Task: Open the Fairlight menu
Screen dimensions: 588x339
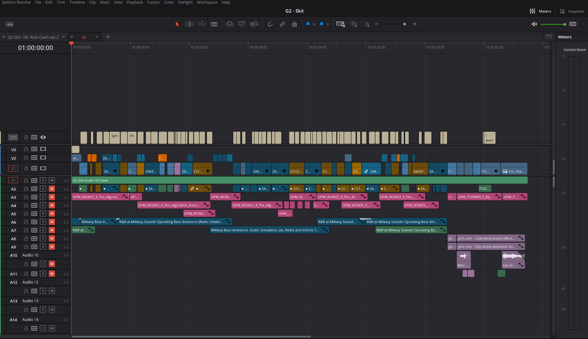Action: click(185, 2)
